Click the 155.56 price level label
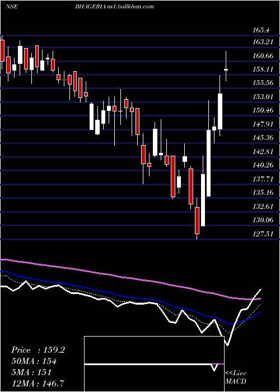 click(263, 83)
